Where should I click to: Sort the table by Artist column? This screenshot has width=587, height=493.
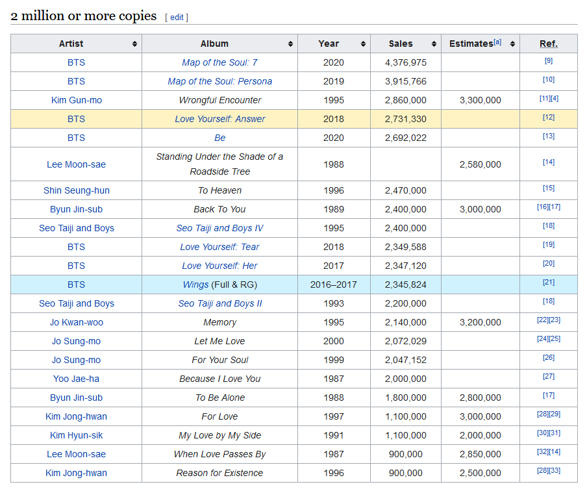[134, 44]
